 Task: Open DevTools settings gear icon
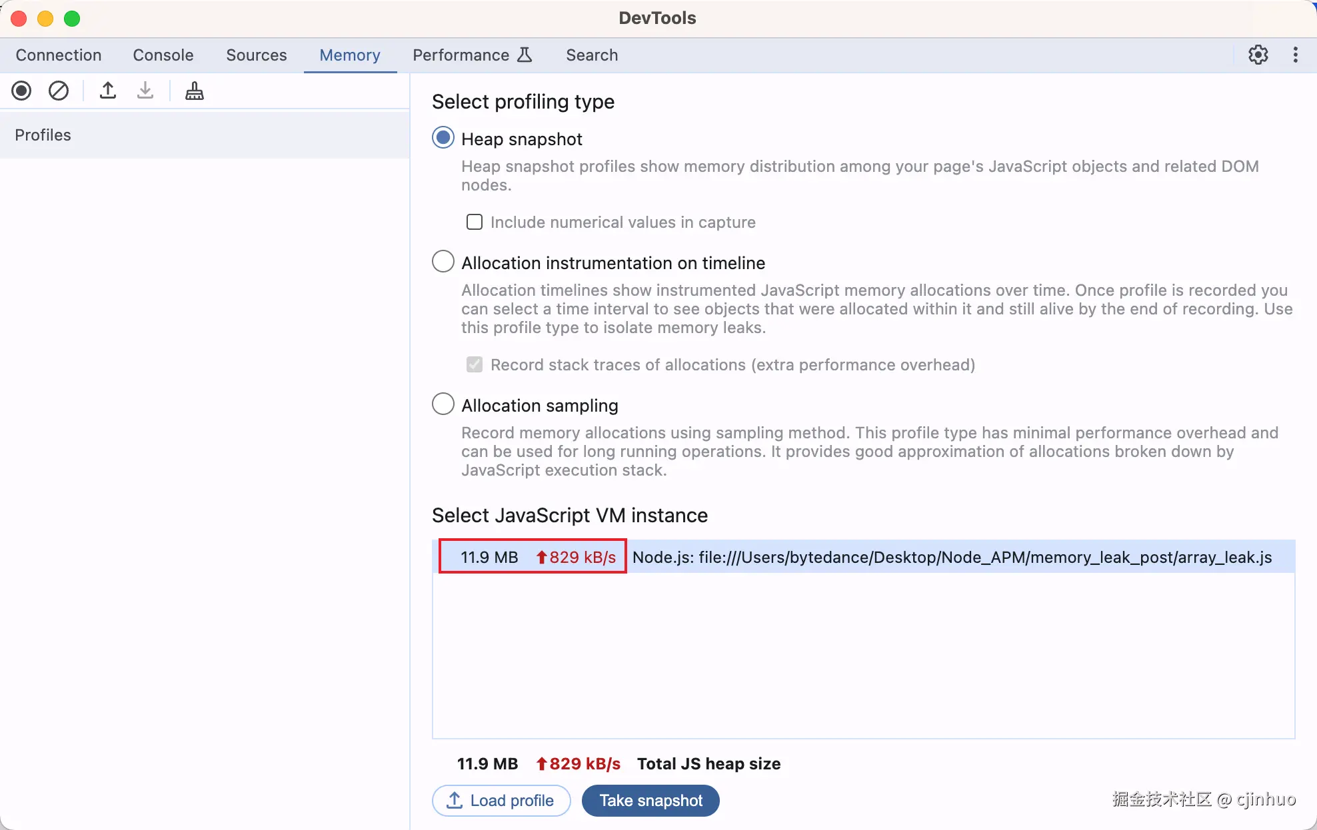coord(1258,55)
